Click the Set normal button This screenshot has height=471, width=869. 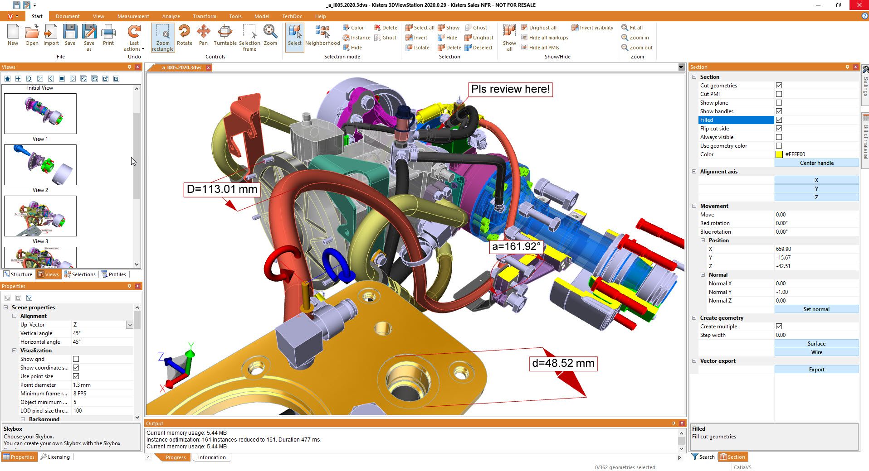816,309
